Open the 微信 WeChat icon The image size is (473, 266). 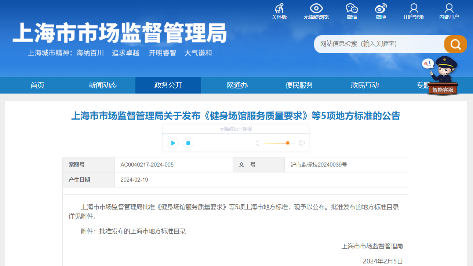point(352,9)
